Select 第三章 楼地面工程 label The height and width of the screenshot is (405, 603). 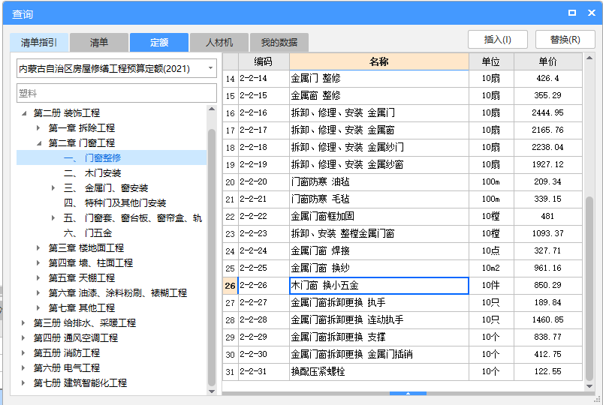pos(86,247)
